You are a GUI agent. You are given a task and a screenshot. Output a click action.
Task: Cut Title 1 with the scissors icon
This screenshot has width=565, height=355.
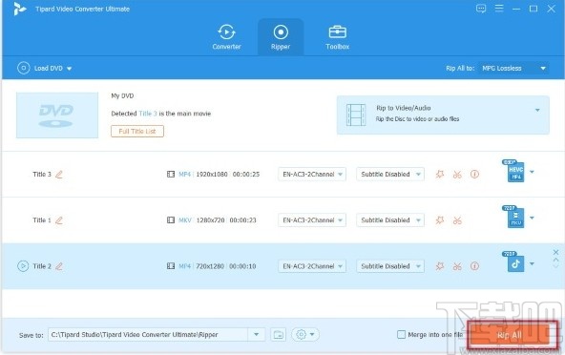coord(457,220)
